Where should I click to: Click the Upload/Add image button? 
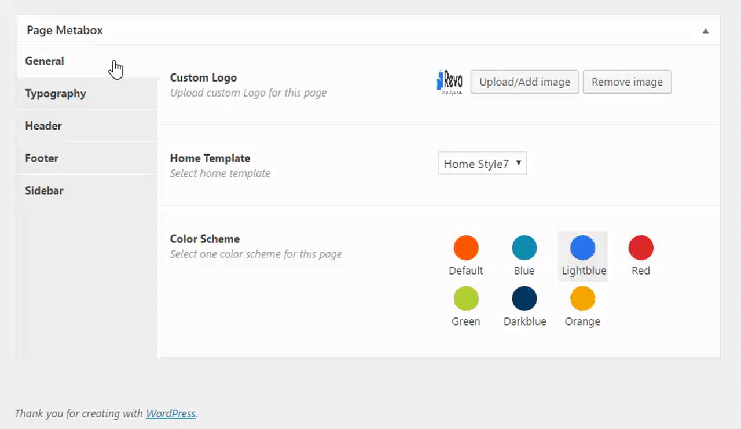pyautogui.click(x=524, y=82)
